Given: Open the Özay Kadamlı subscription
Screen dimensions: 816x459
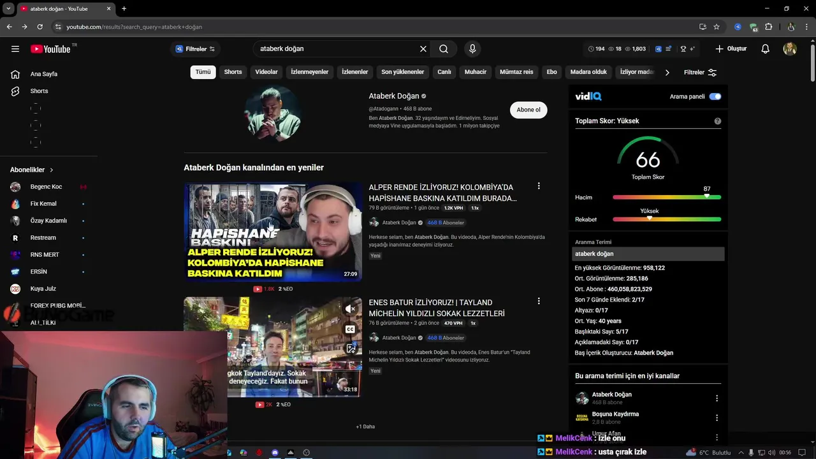Looking at the screenshot, I should 48,221.
